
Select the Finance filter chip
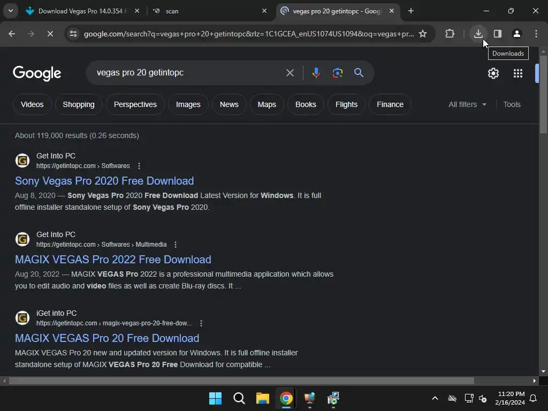(x=390, y=104)
